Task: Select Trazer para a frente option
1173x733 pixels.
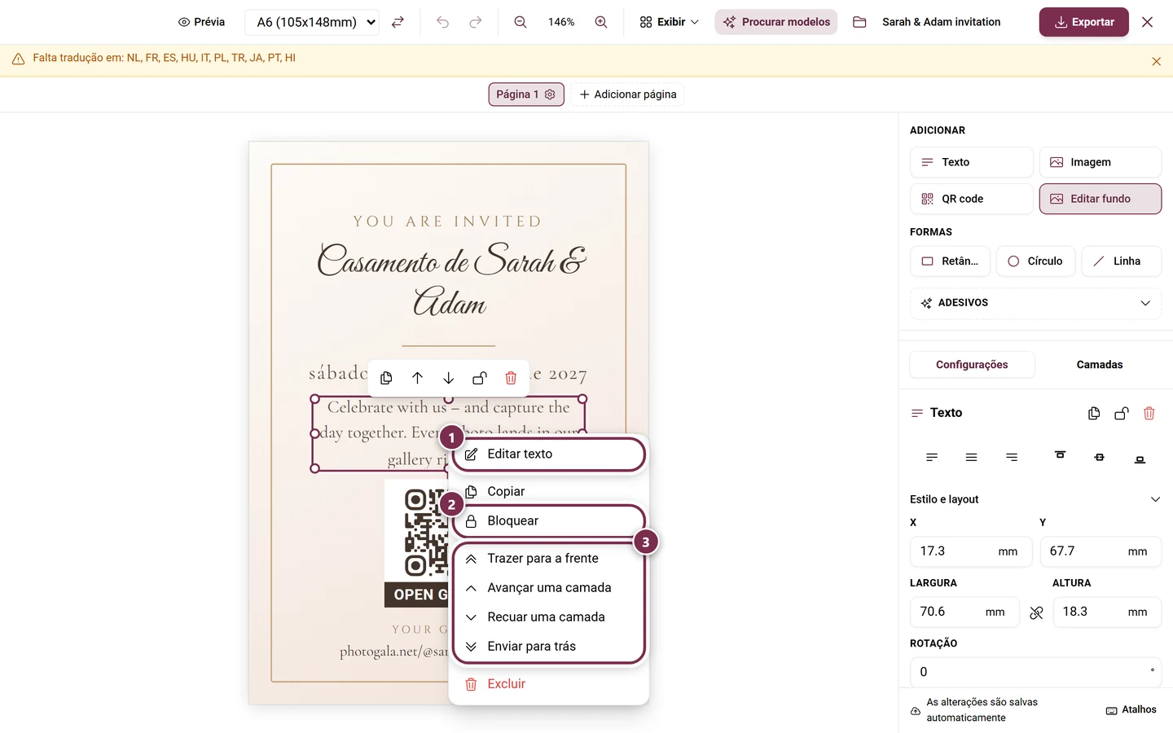Action: (549, 558)
